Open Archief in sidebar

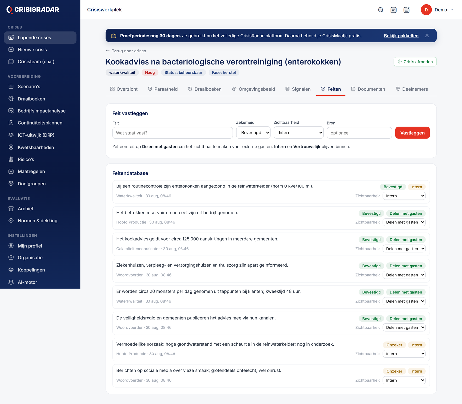point(40,209)
